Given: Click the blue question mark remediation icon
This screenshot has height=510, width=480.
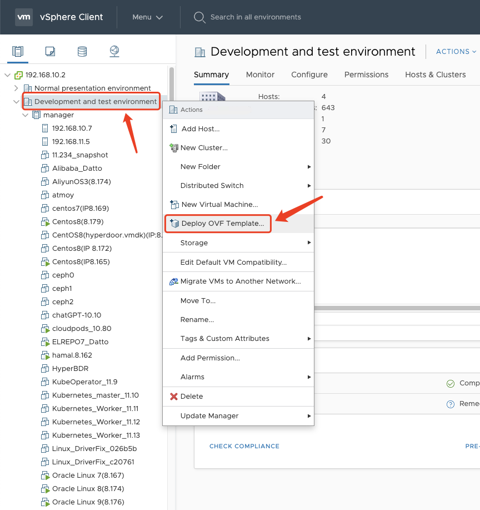Looking at the screenshot, I should point(451,404).
